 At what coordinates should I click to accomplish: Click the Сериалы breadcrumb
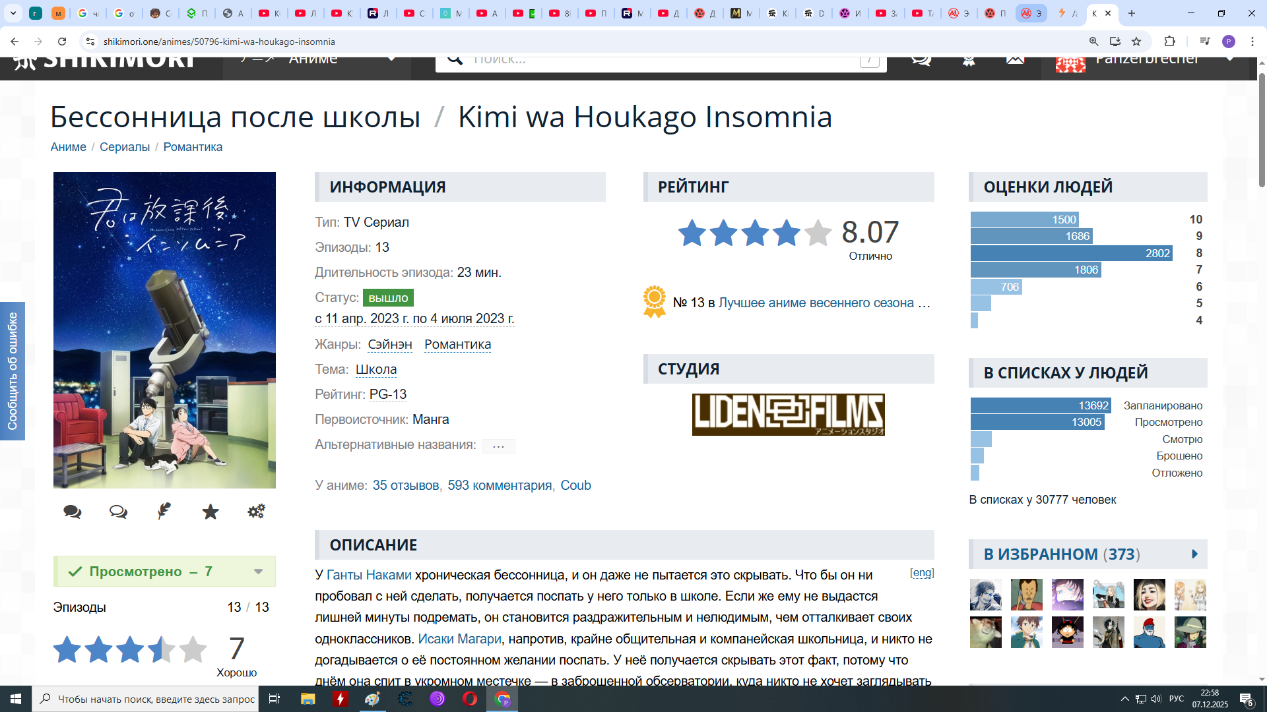125,147
